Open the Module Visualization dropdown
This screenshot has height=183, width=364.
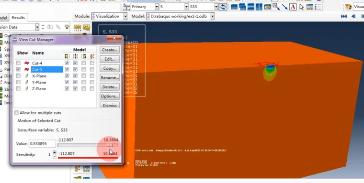tap(125, 16)
